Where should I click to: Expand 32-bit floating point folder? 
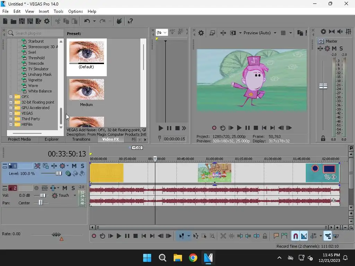click(x=11, y=102)
